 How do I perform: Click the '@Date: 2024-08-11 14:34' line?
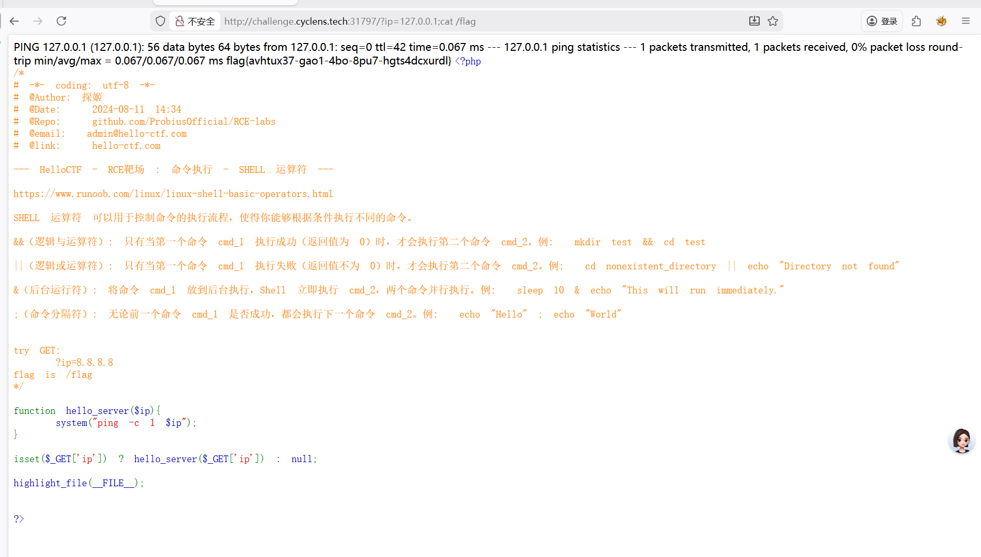98,110
